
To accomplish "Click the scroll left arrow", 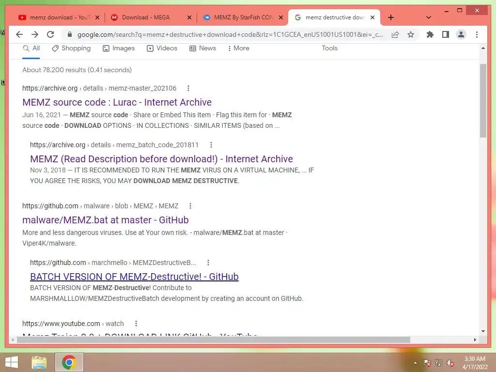I will click(13, 340).
